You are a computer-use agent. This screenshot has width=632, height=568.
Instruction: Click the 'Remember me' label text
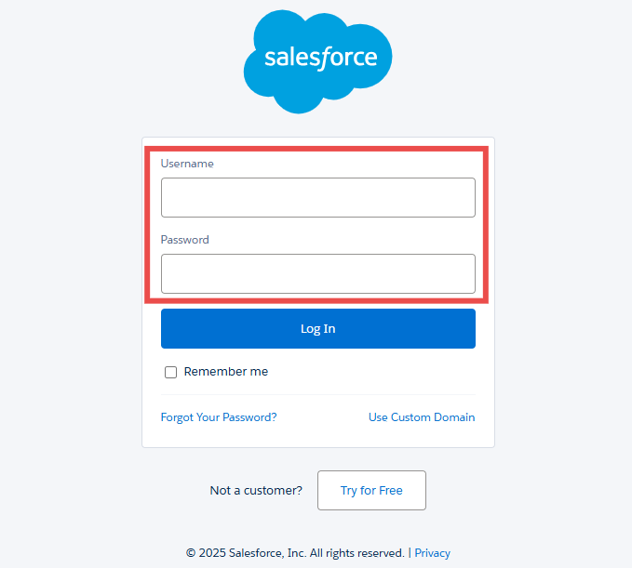226,372
